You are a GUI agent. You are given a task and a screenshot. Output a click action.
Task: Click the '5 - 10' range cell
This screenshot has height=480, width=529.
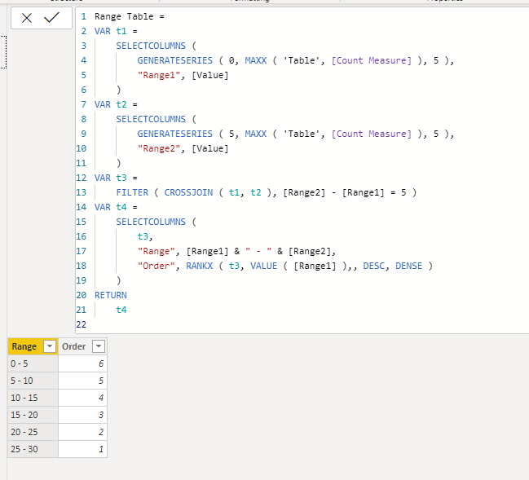(33, 381)
